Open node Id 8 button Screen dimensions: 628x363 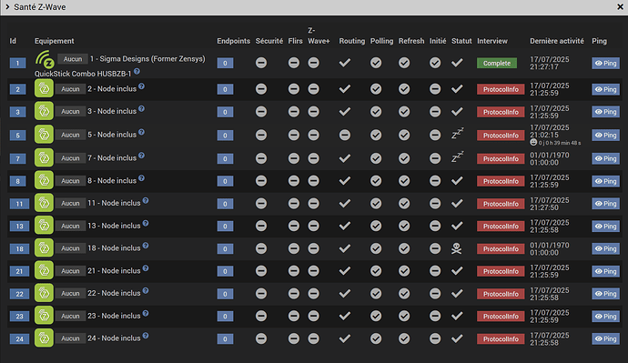(x=17, y=181)
